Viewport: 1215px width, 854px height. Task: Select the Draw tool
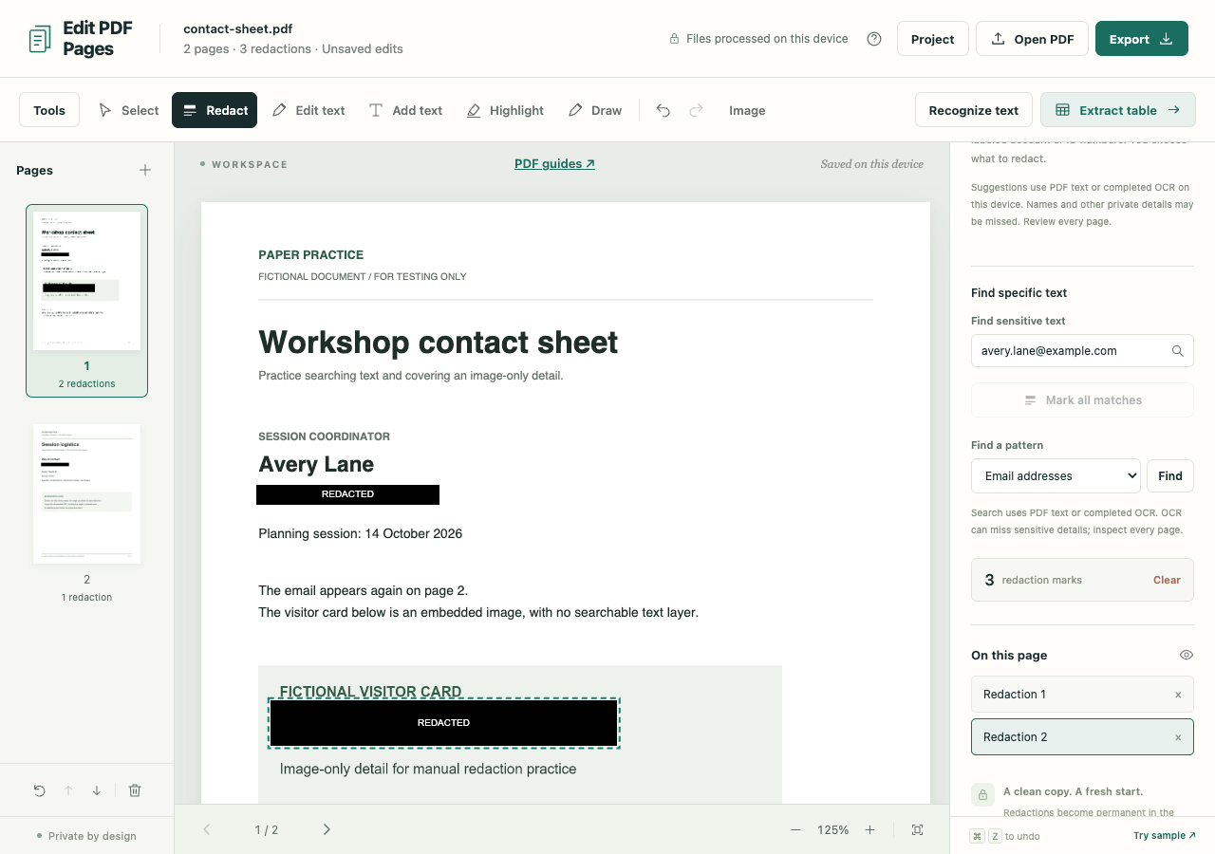tap(595, 110)
